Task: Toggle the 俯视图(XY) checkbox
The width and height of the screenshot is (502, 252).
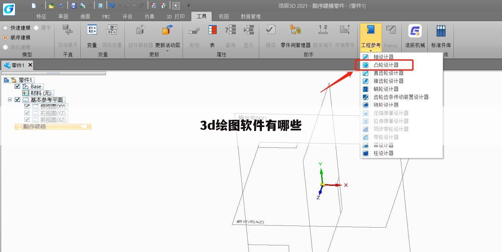Action: [x=27, y=106]
